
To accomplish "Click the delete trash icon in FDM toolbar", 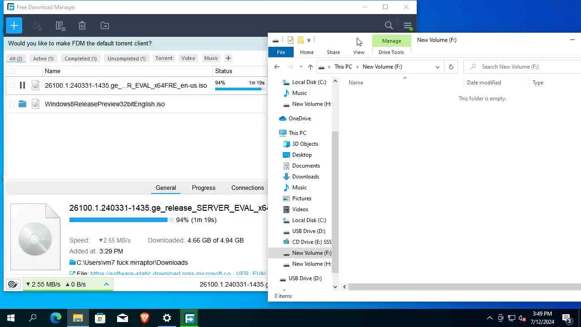I will coord(82,26).
